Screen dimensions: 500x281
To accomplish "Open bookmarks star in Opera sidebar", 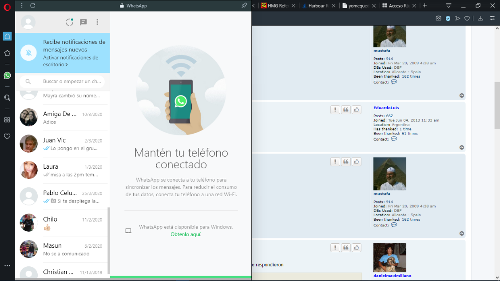I will tap(7, 53).
